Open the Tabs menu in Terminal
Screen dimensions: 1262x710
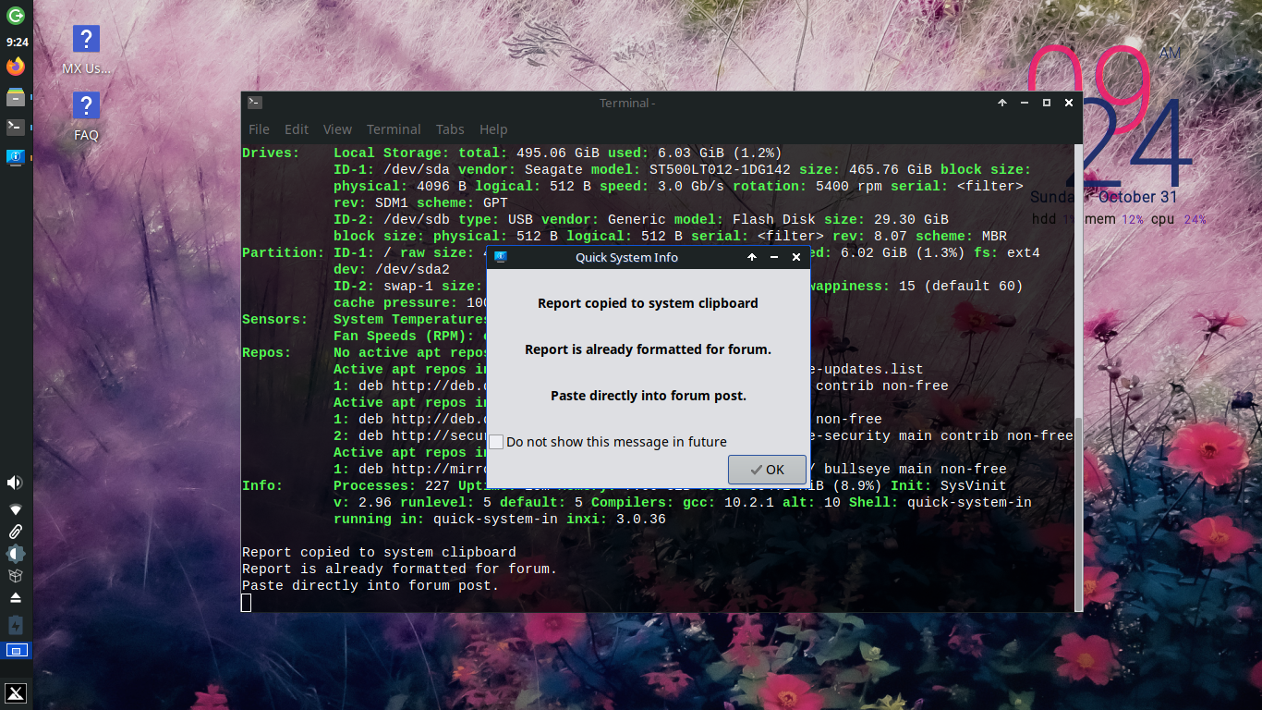[x=450, y=129]
